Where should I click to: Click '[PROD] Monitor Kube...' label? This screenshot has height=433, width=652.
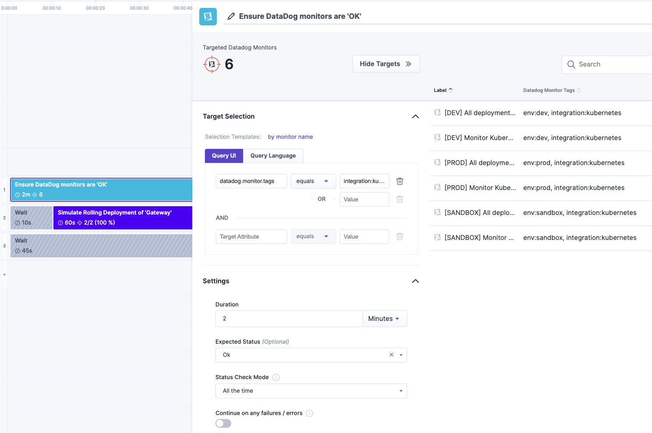pyautogui.click(x=480, y=187)
